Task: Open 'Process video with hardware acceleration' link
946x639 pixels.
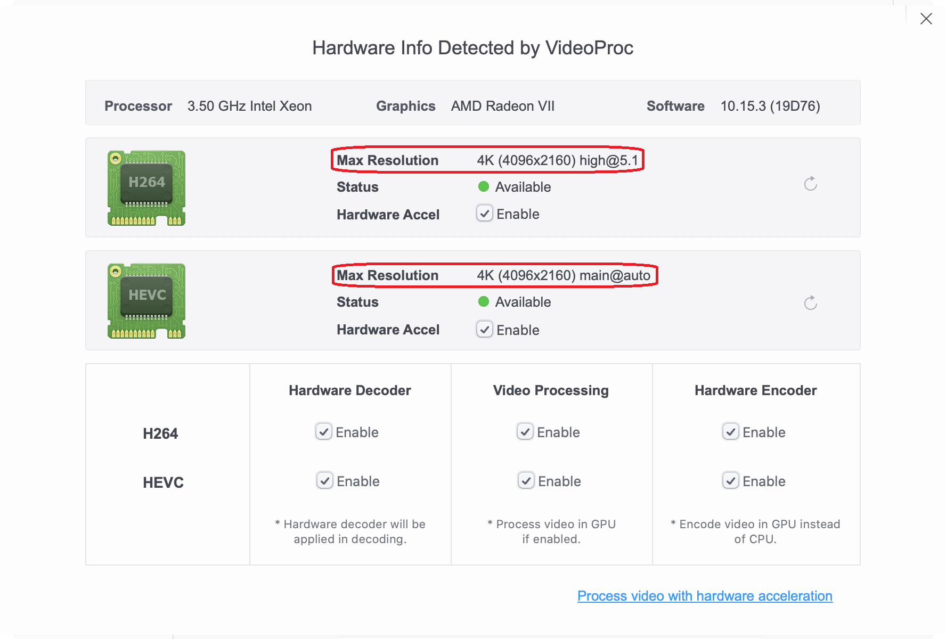Action: pos(705,596)
